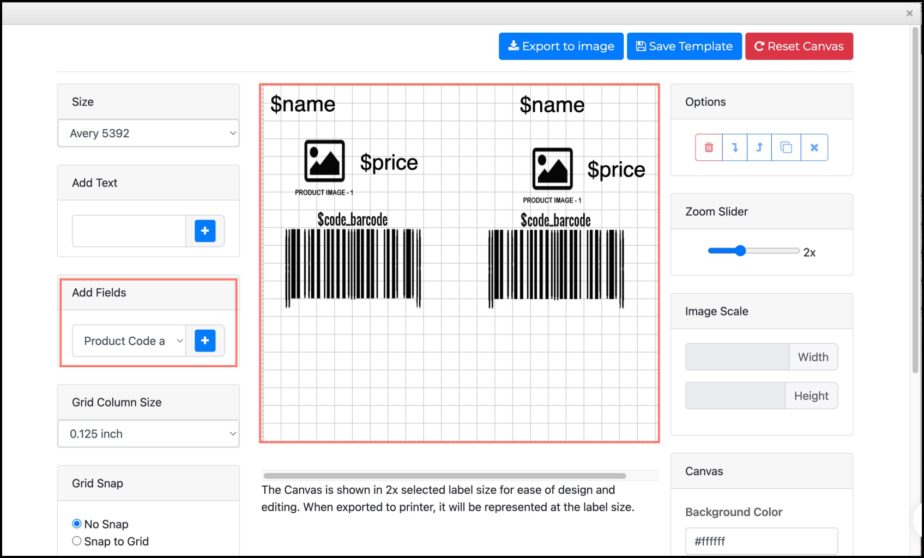Viewport: 924px width, 558px height.
Task: Reset Canvas with the red button
Action: (799, 46)
